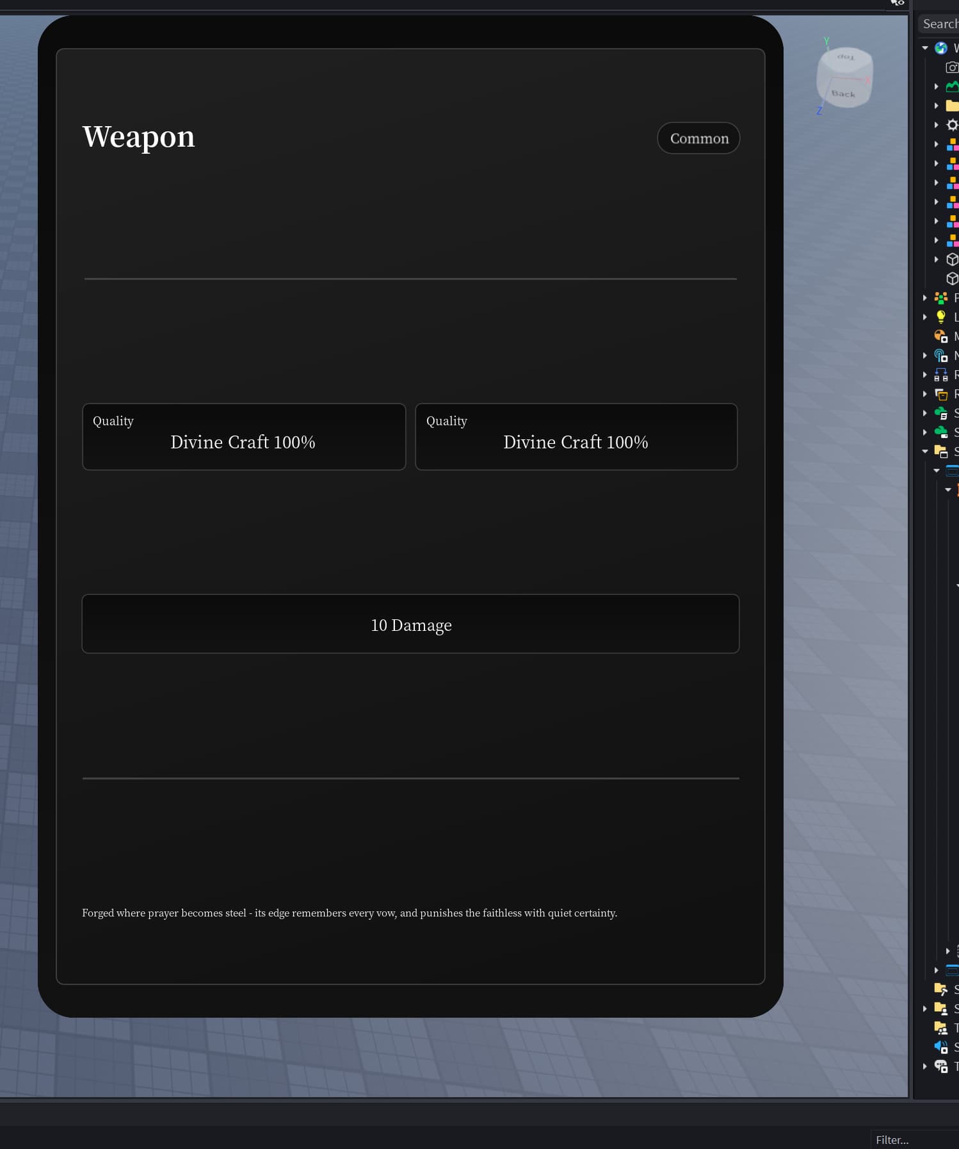Select the Lighting lightbulb icon

pyautogui.click(x=940, y=317)
